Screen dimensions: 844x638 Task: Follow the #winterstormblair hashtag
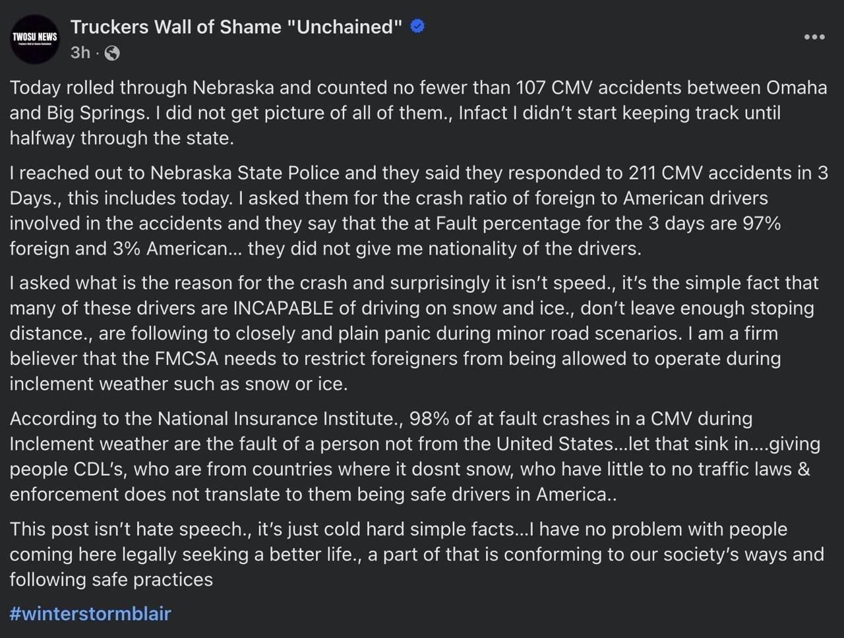[x=90, y=614]
